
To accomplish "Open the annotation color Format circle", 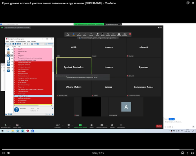I will pos(103,34).
